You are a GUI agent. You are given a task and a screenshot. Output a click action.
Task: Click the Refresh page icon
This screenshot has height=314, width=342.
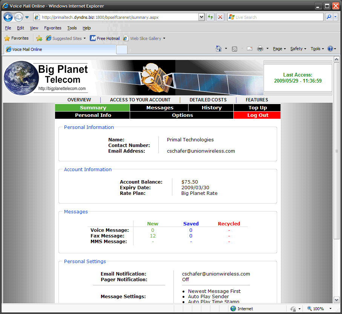(x=210, y=17)
